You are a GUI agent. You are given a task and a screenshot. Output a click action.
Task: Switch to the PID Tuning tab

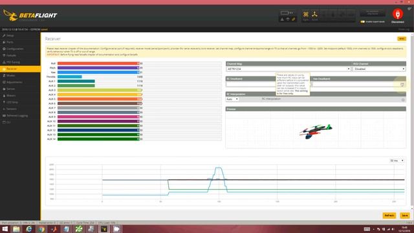coord(20,62)
